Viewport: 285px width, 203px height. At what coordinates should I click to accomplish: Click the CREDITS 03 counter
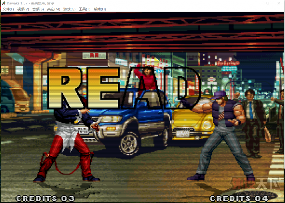45,198
